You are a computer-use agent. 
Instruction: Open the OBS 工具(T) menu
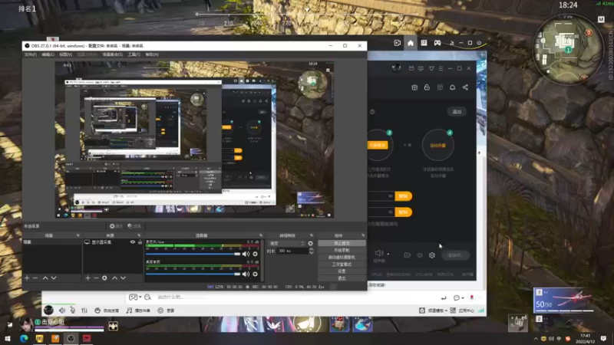click(134, 54)
